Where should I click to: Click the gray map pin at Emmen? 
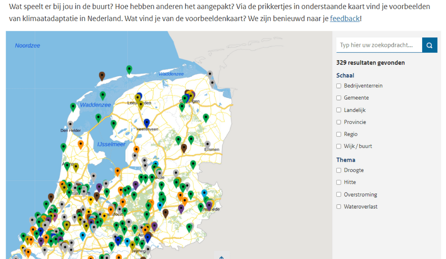207,144
